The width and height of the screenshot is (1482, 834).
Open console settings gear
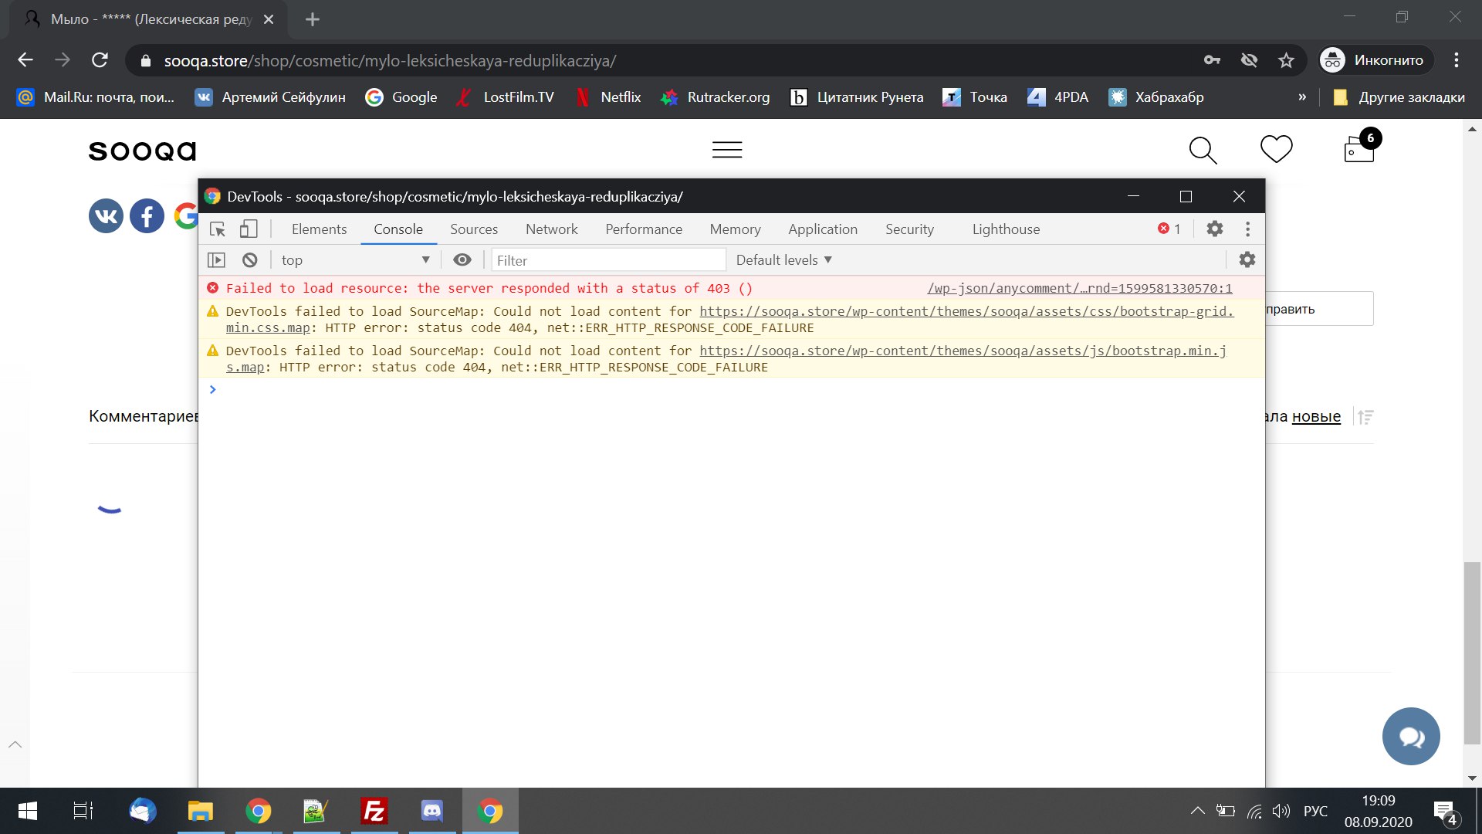(1247, 260)
